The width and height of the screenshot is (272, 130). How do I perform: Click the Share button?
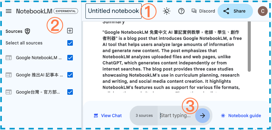[235, 11]
